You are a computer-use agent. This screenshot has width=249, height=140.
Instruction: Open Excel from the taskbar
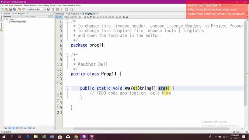(x=44, y=136)
